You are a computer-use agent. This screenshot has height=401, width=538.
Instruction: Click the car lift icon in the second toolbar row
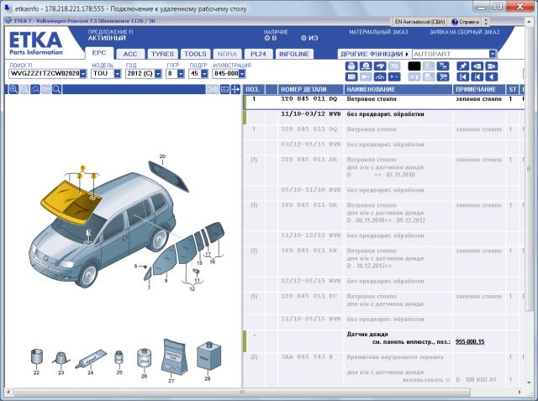pyautogui.click(x=380, y=77)
